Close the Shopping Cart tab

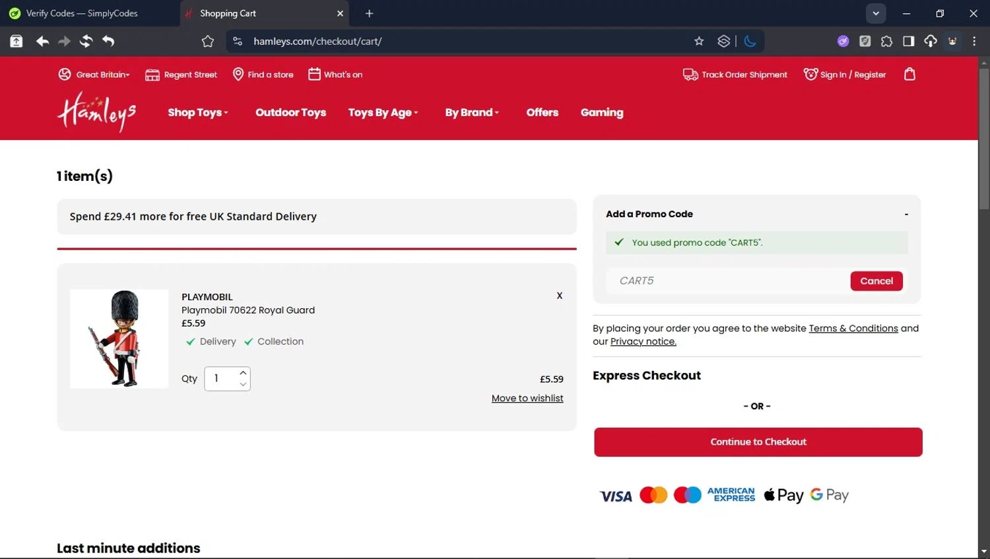(340, 13)
